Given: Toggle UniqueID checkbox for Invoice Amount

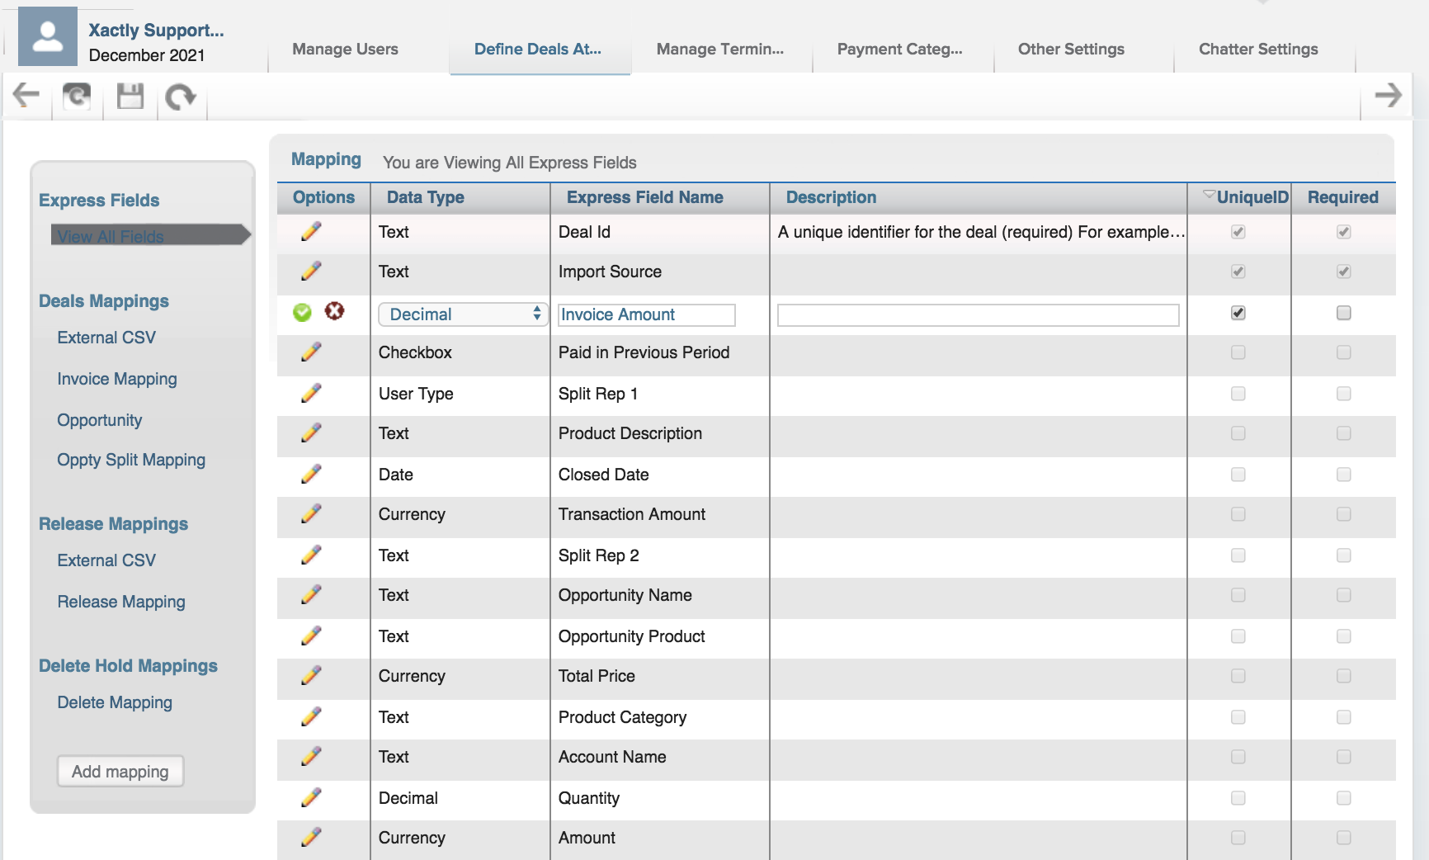Looking at the screenshot, I should 1238,313.
